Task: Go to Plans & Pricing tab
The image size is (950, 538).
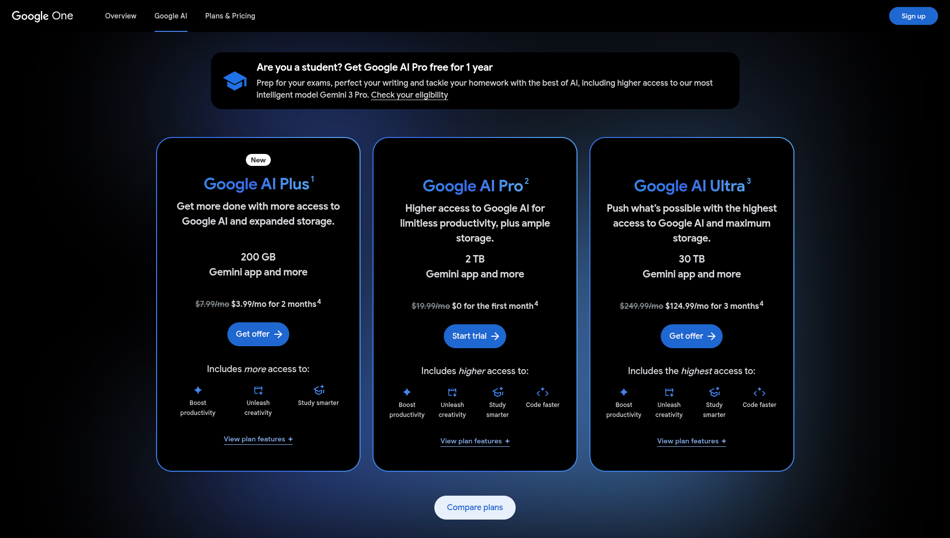Action: 230,16
